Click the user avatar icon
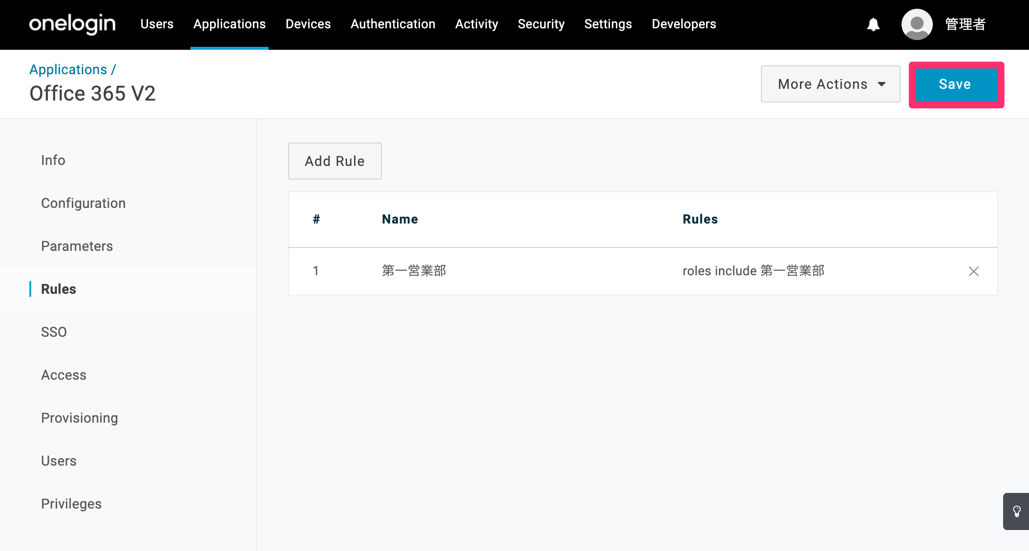The width and height of the screenshot is (1029, 551). click(x=917, y=24)
